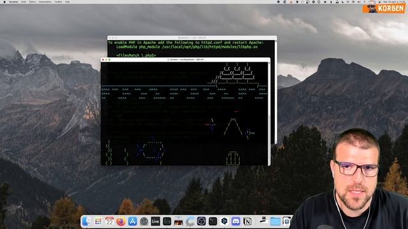Open the Fenêtre menu
408x229 pixels.
tap(58, 2)
